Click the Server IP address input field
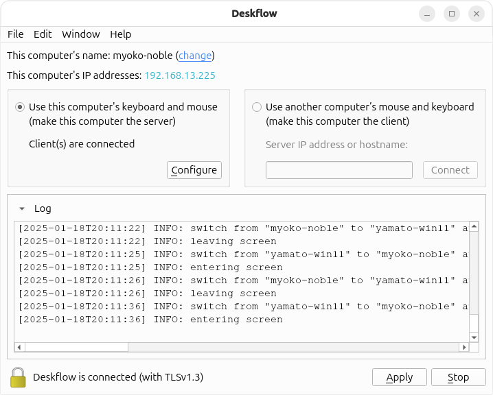493x395 pixels. point(339,170)
